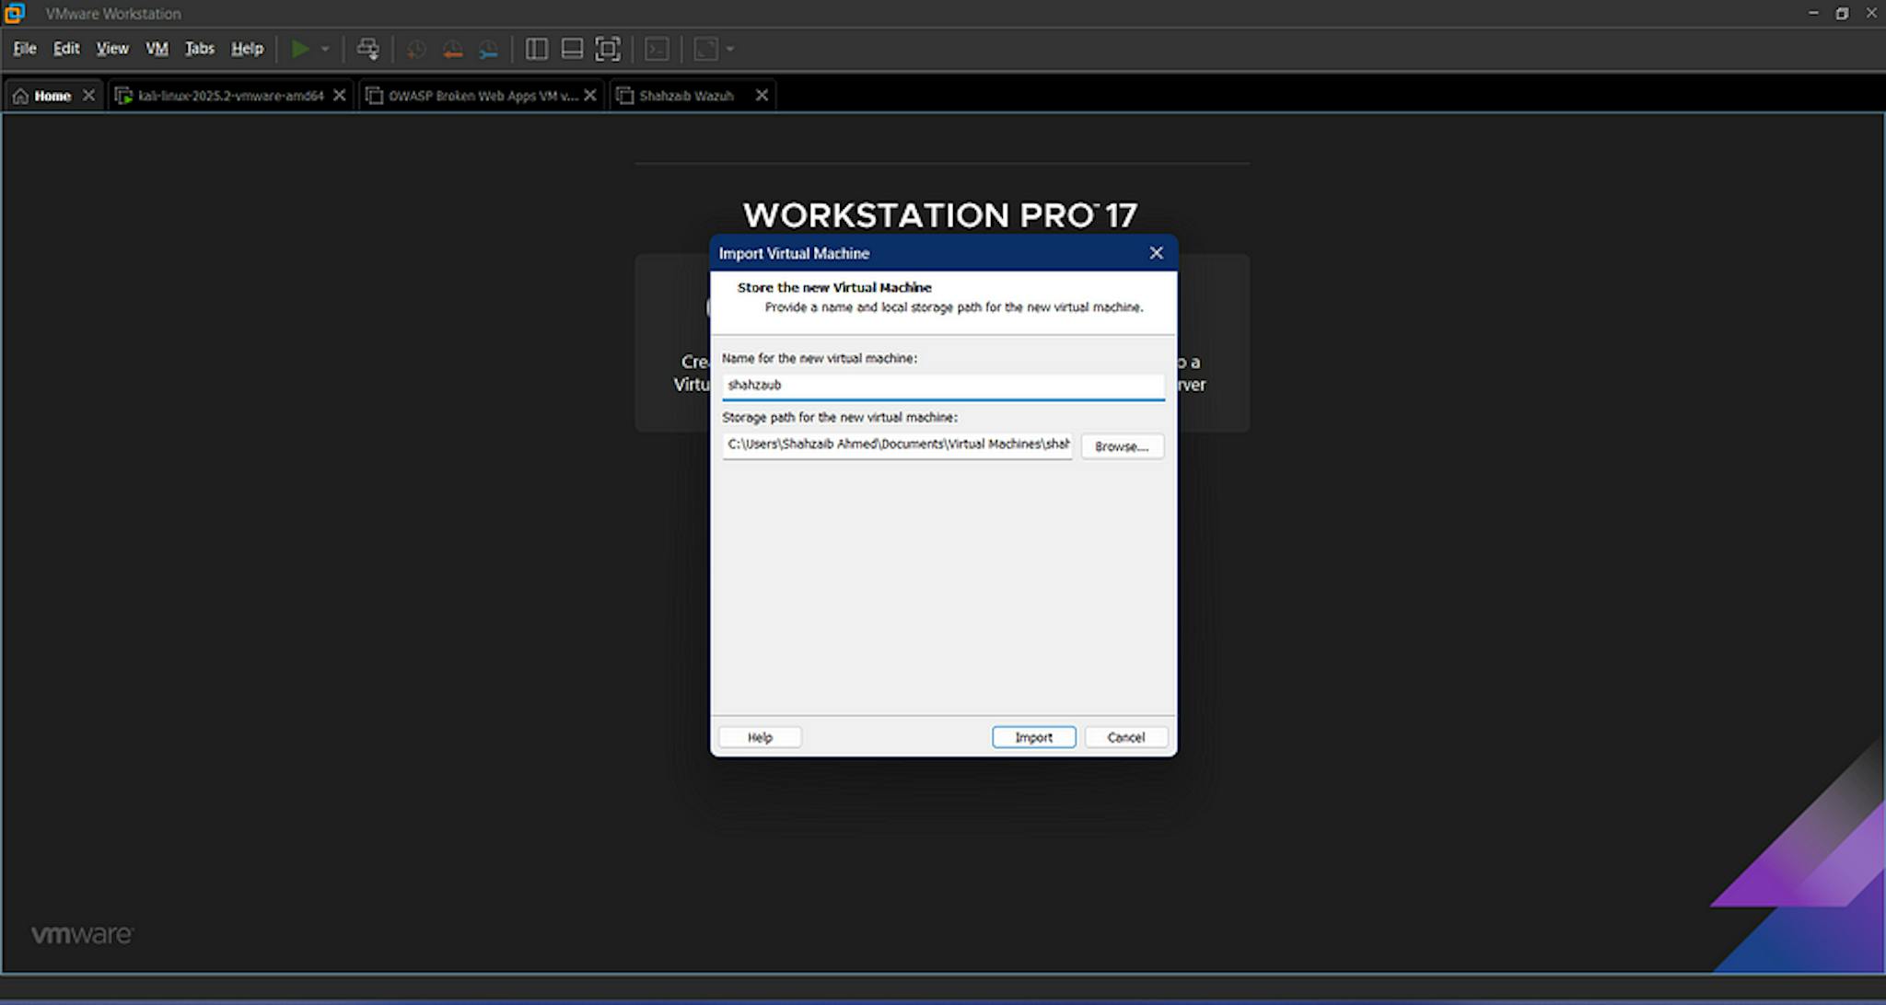The width and height of the screenshot is (1886, 1005).
Task: Switch to the kali-linux-2025.2-vmware-amd64 tab
Action: coord(230,96)
